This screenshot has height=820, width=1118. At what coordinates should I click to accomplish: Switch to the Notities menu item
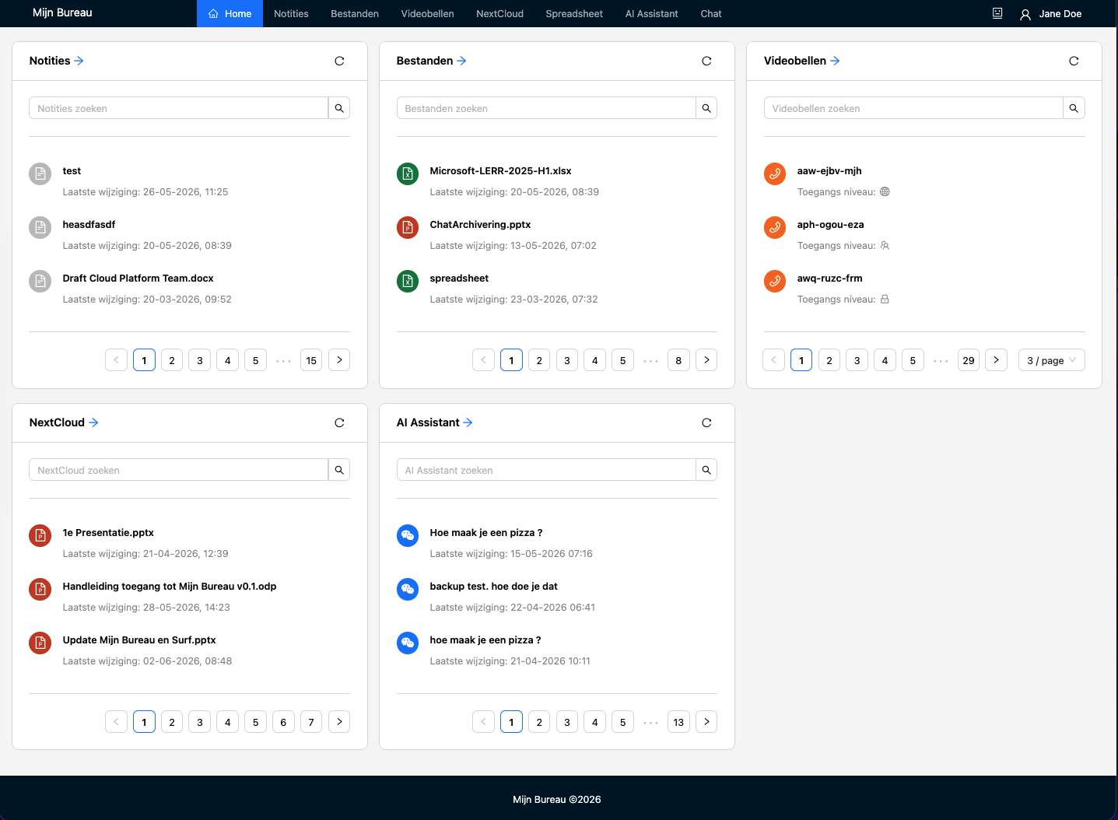[291, 13]
